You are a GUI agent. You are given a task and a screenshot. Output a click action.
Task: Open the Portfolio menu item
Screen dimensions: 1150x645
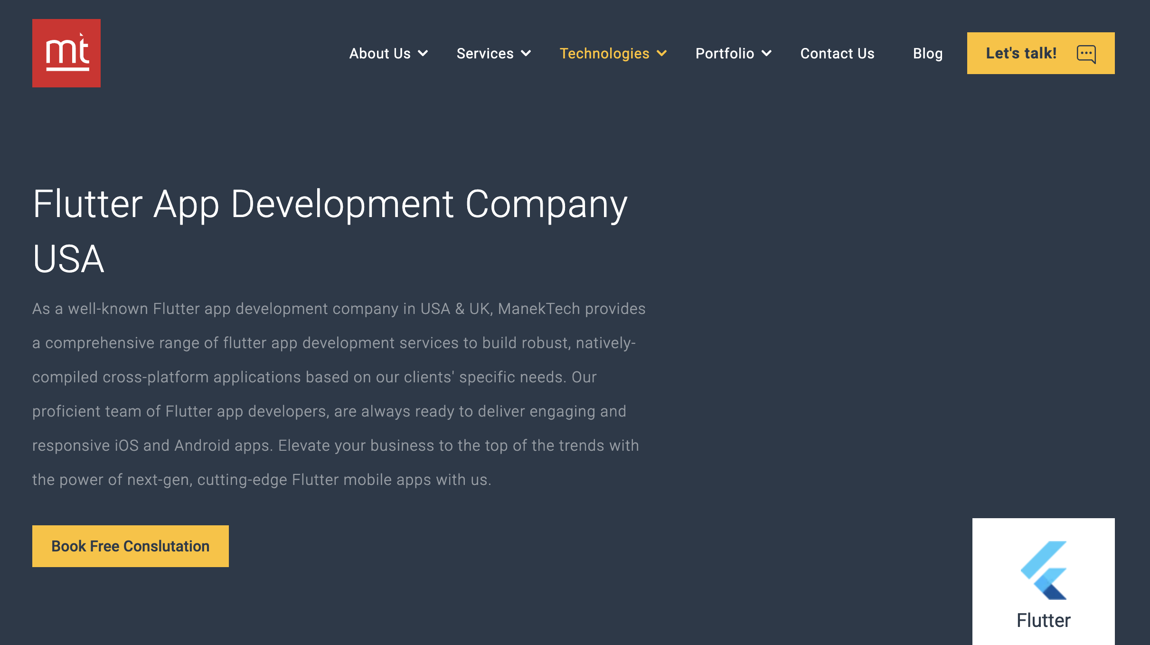(725, 53)
